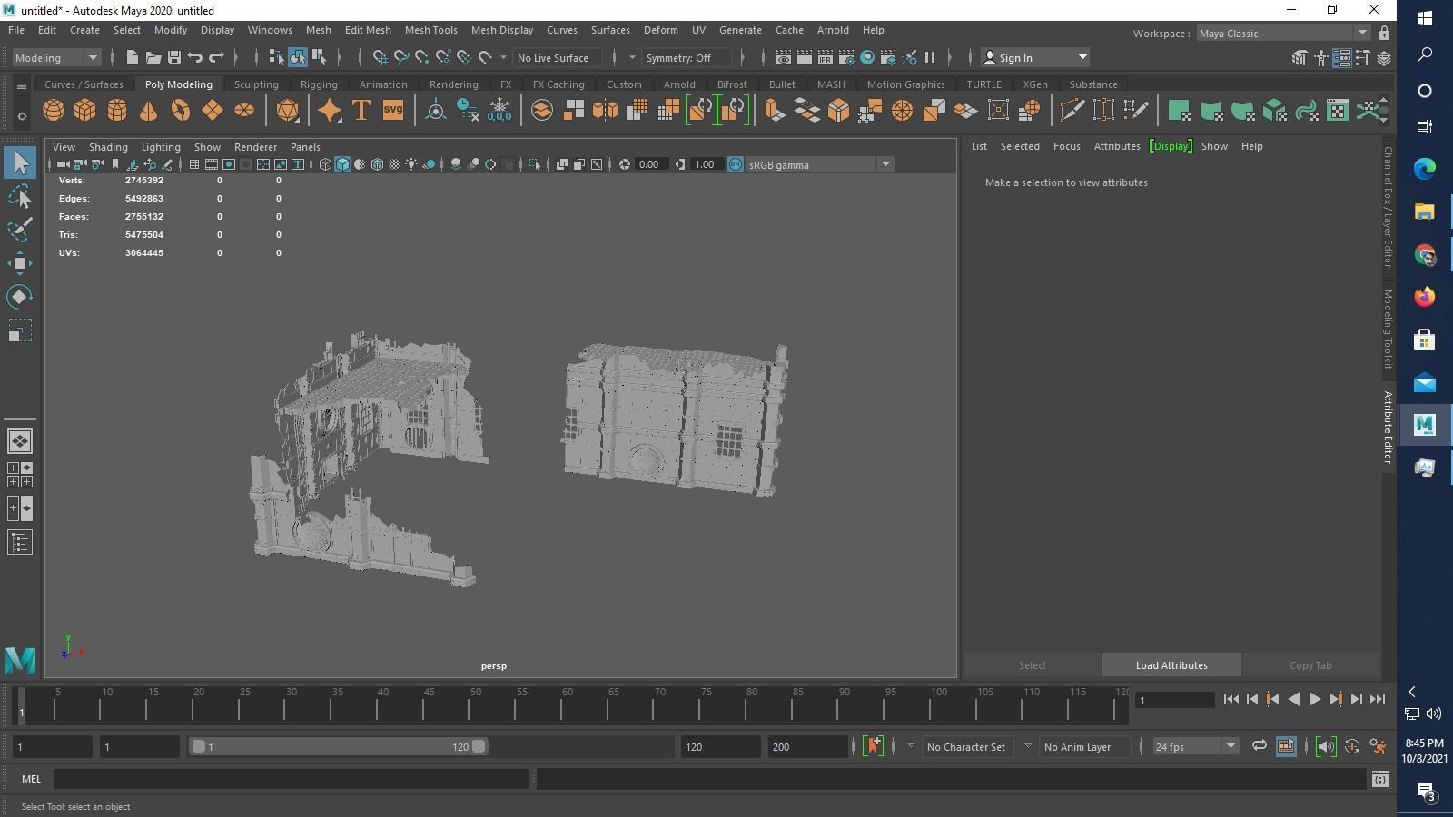
Task: Open the viewport Shading panel menu
Action: pos(108,146)
